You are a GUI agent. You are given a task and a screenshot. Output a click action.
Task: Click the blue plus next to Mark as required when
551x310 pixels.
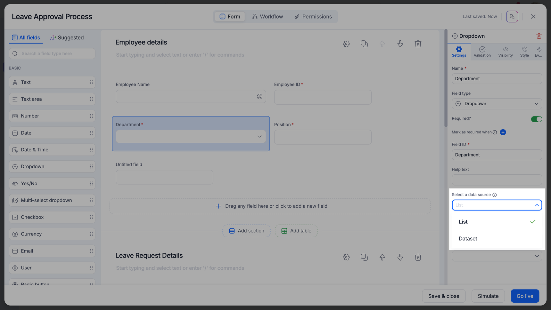(x=503, y=132)
